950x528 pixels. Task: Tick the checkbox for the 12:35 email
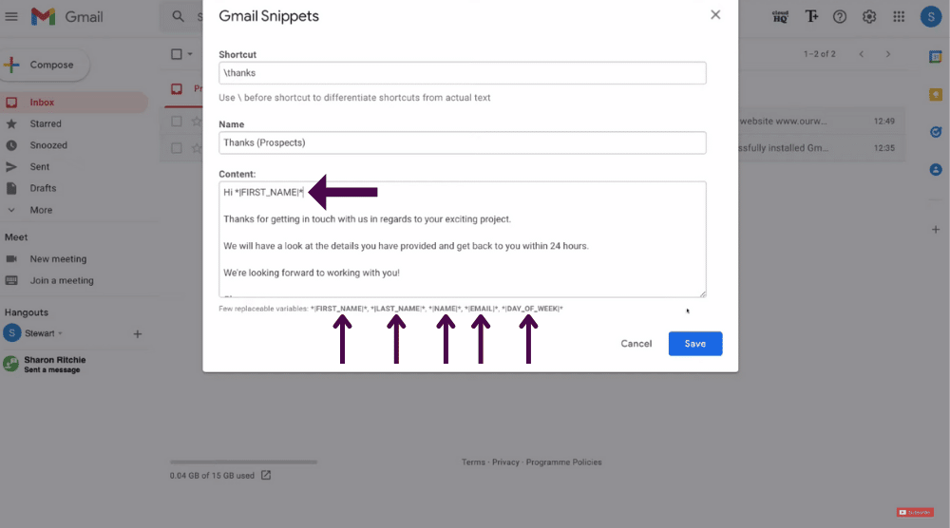click(x=177, y=148)
